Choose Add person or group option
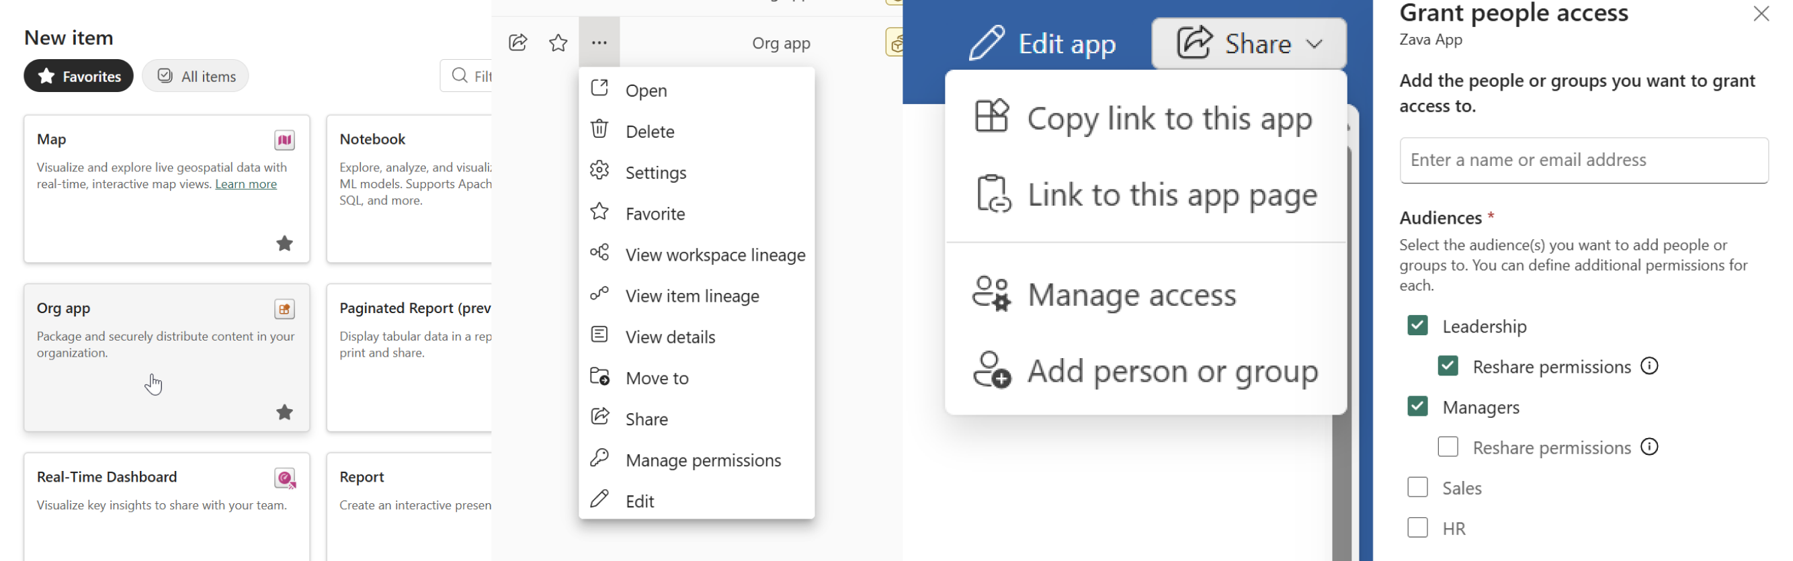This screenshot has height=561, width=1793. pyautogui.click(x=1145, y=371)
